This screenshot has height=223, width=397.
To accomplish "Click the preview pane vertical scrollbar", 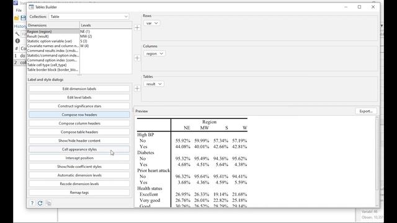I will pyautogui.click(x=377, y=162).
